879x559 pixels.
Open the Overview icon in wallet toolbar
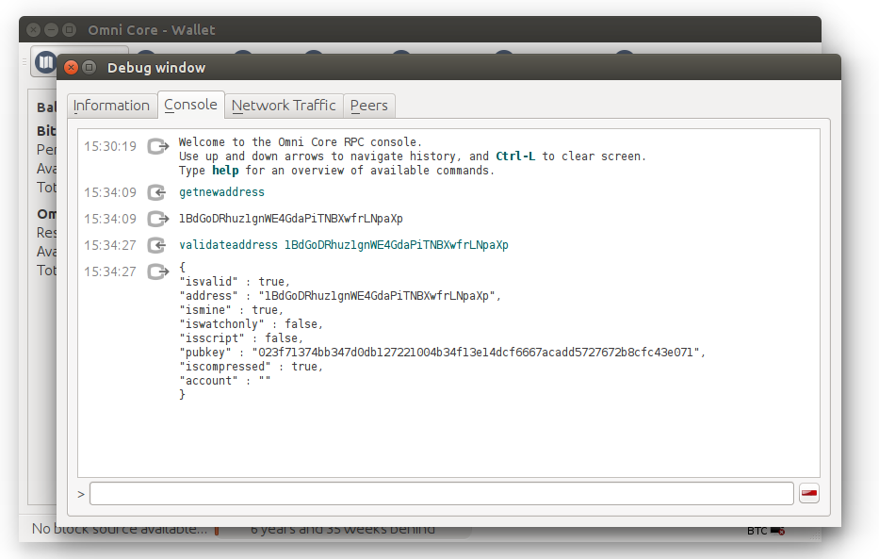pyautogui.click(x=45, y=62)
